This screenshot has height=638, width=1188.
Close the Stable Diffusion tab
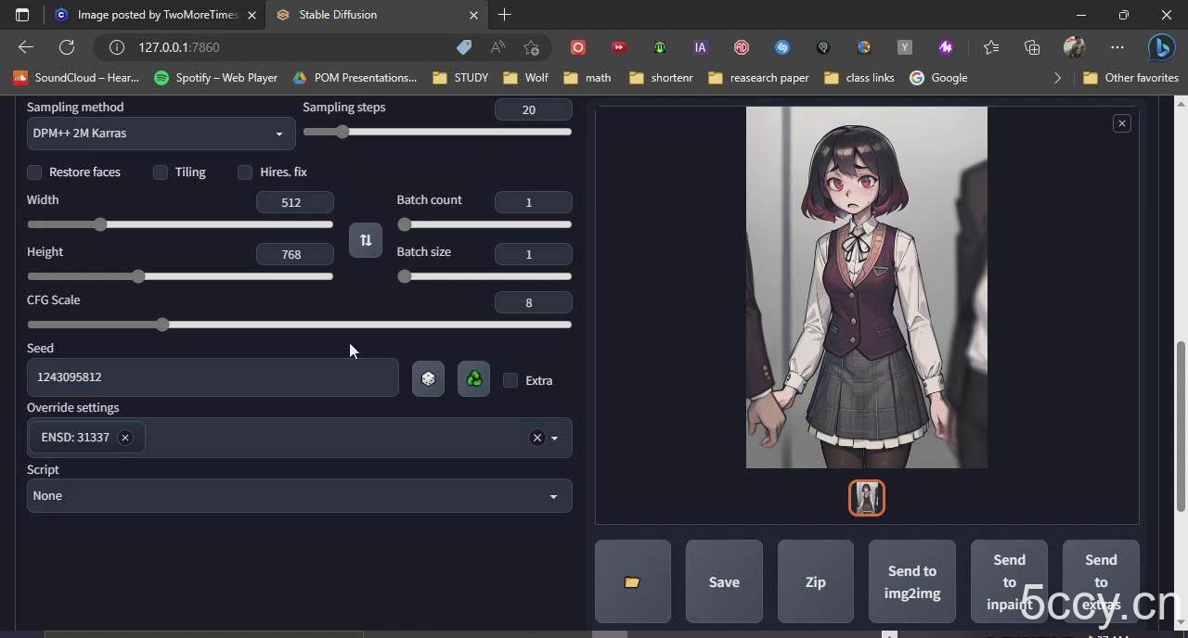click(x=474, y=15)
